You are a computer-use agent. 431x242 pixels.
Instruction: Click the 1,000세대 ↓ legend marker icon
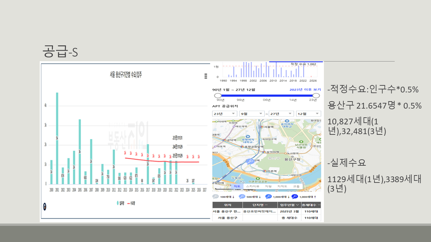click(268, 197)
